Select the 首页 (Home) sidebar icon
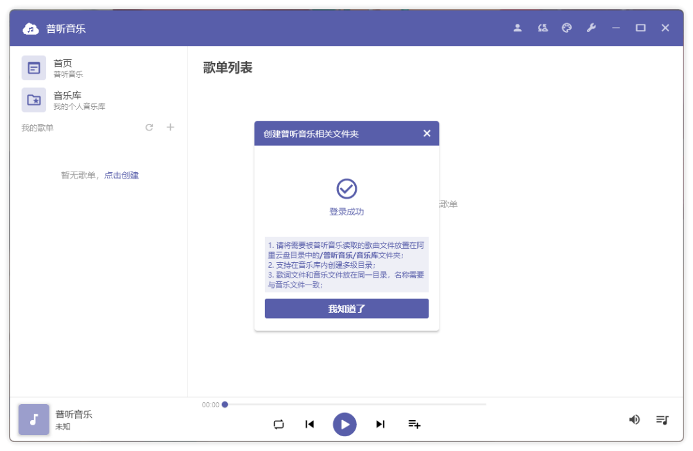Image resolution: width=693 pixels, height=451 pixels. 33,67
